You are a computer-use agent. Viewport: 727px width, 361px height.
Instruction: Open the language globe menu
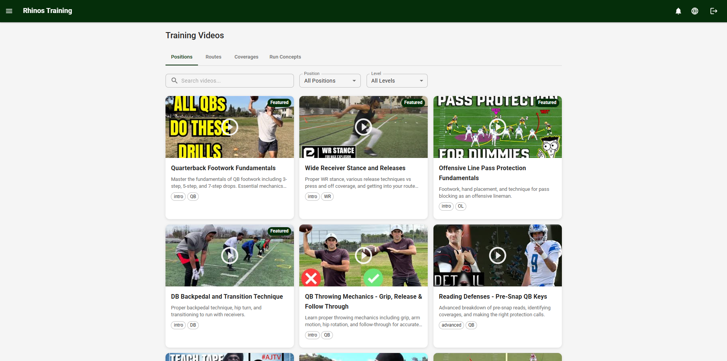click(x=695, y=11)
